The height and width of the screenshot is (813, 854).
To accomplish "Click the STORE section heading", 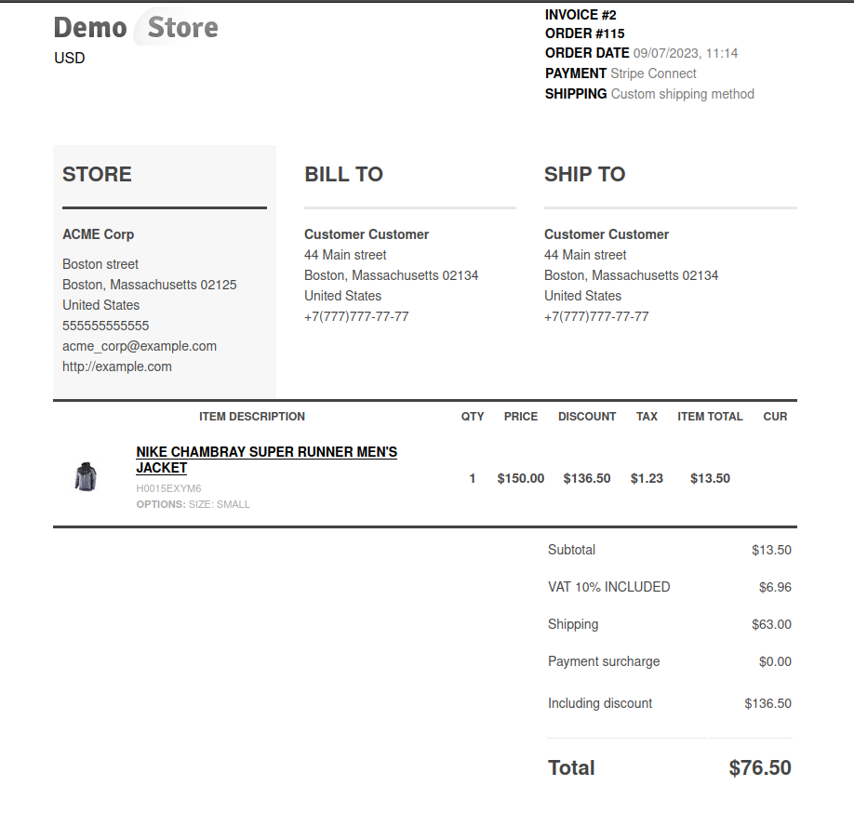I will 97,174.
